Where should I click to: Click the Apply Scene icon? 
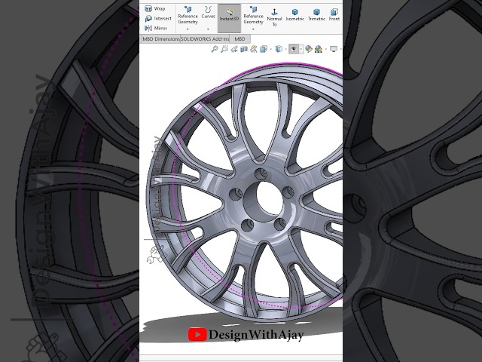319,49
